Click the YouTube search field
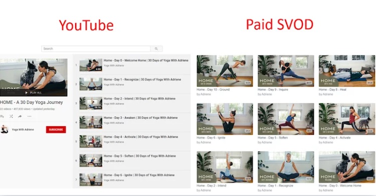Image resolution: width=376 pixels, height=196 pixels. tap(96, 49)
